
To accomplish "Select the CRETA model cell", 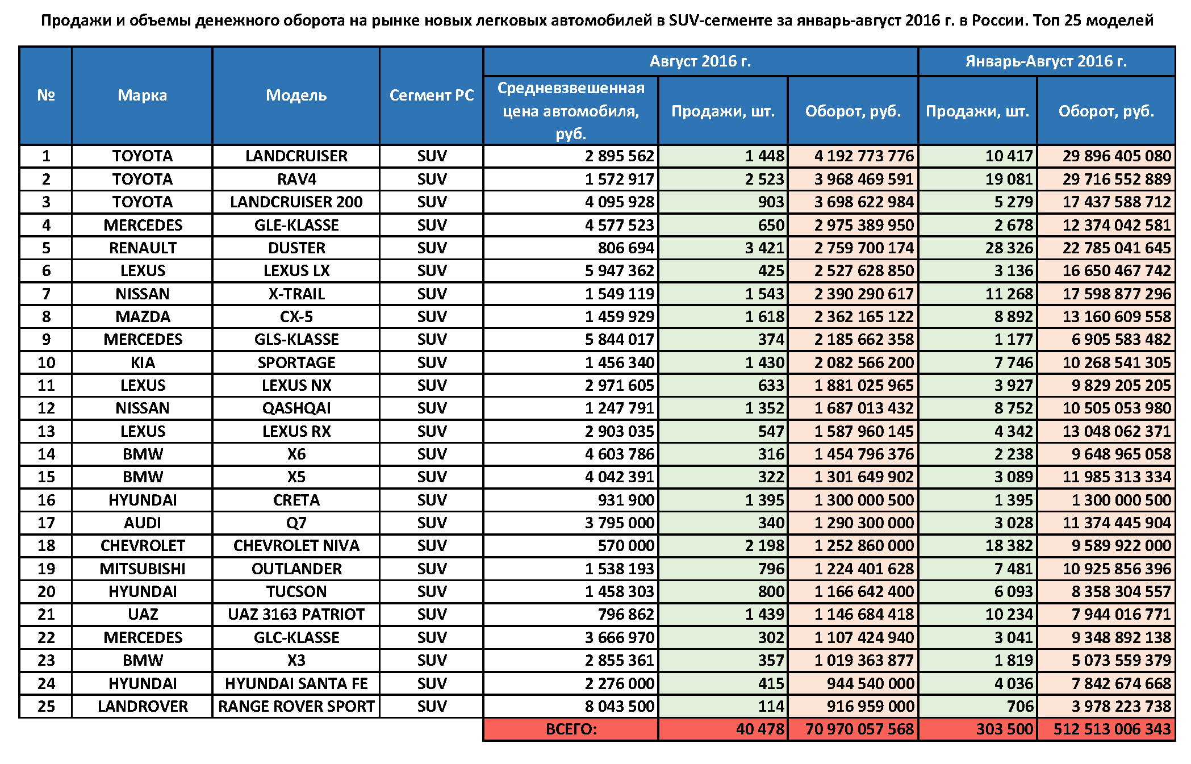I will click(296, 500).
